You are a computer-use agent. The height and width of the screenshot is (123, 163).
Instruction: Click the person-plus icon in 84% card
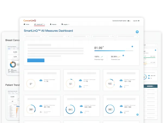click(x=81, y=112)
